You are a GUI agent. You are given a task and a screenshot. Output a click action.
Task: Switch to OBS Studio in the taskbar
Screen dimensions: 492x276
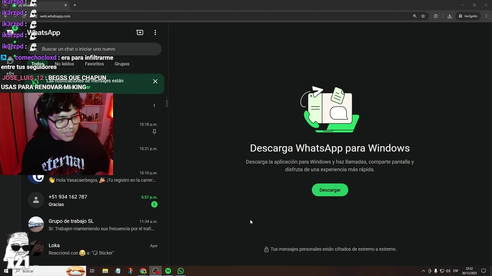click(x=156, y=271)
